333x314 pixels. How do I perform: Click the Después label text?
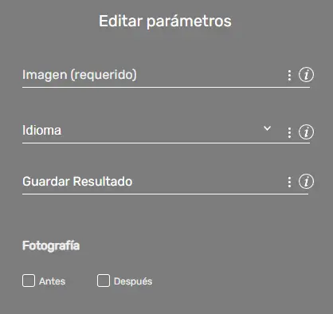pos(133,281)
